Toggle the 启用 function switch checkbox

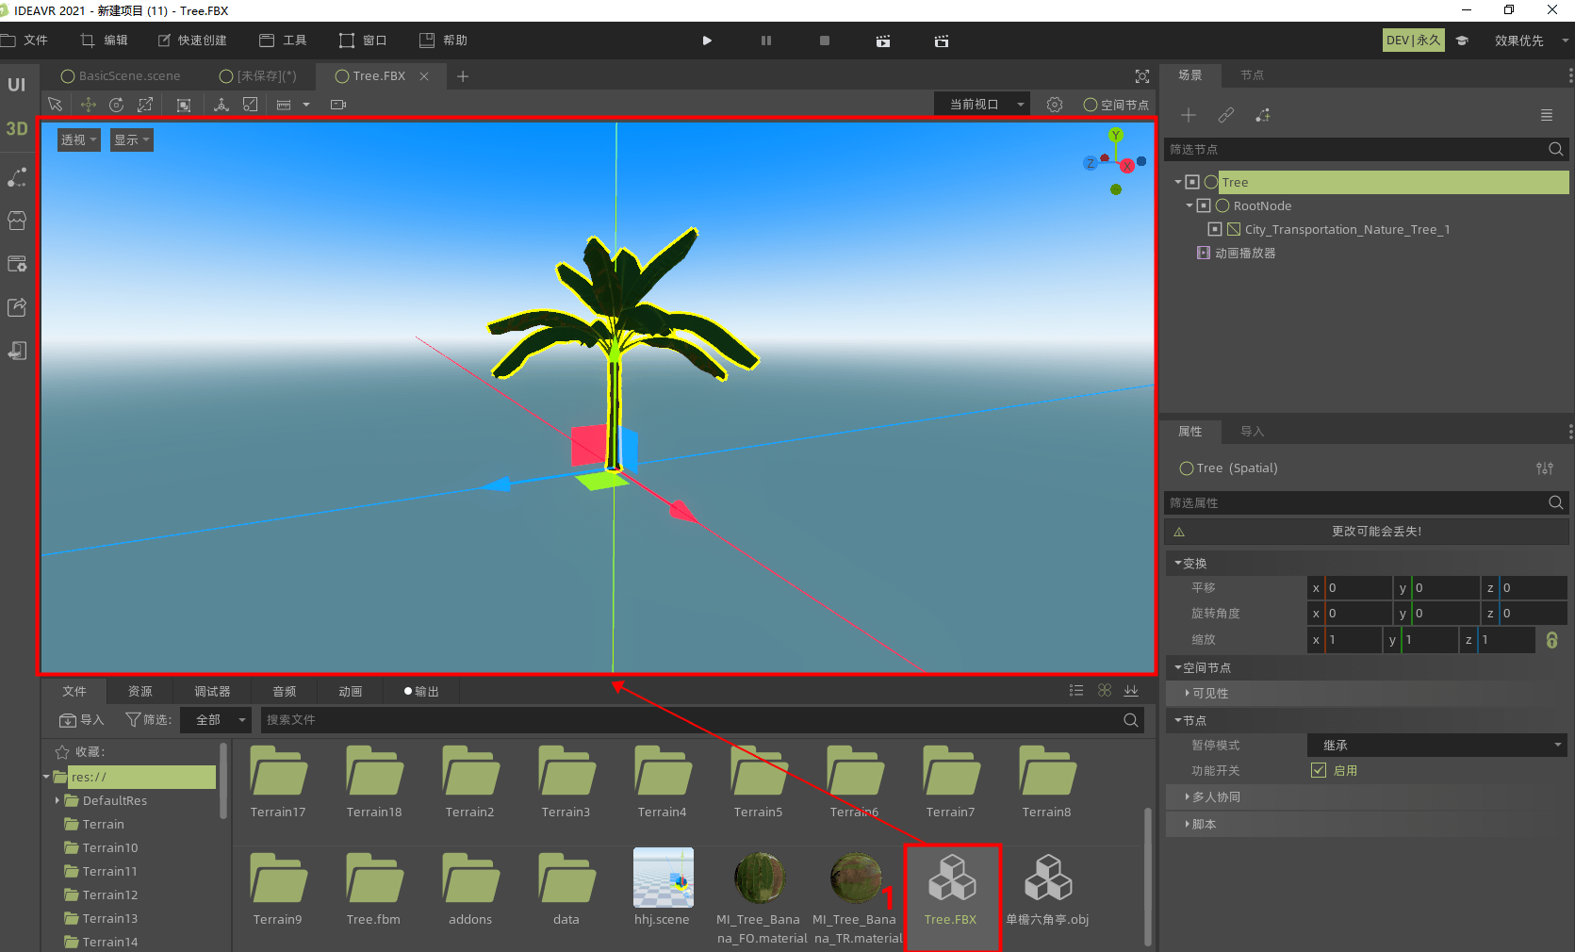pos(1319,770)
